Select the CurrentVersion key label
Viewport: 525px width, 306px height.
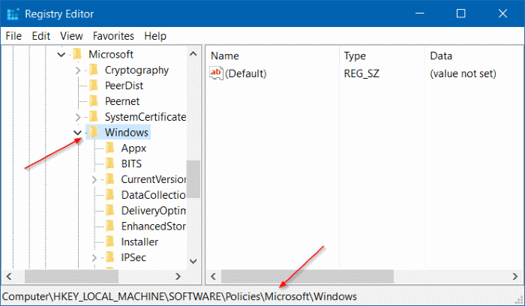(x=153, y=179)
